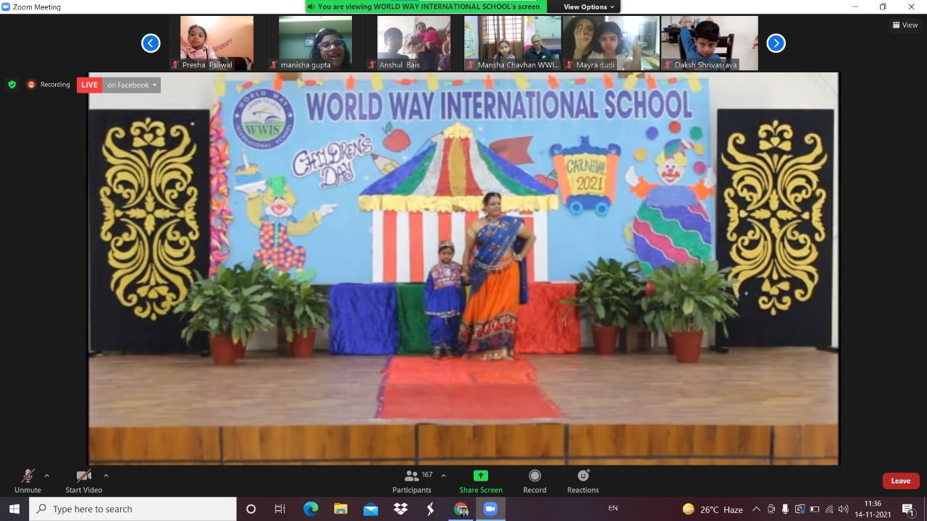Open Cortana circle icon on taskbar
927x521 pixels.
[x=251, y=509]
